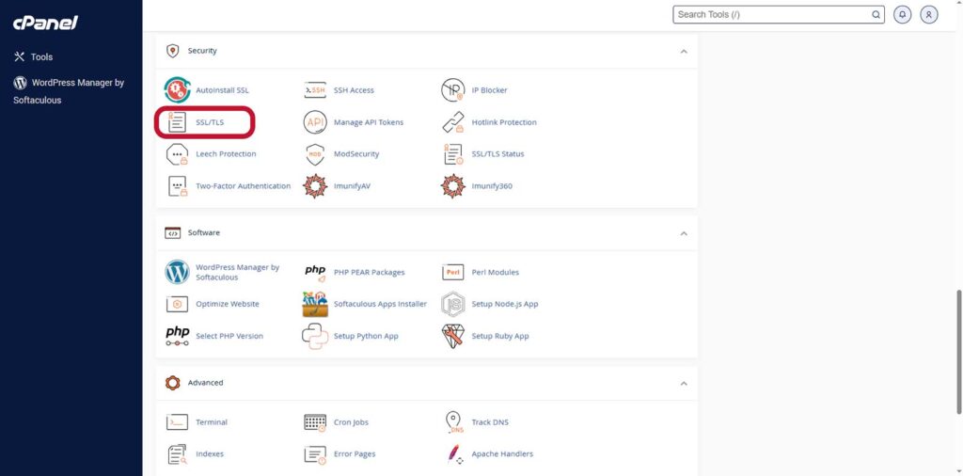Open the ModSecurity link
The height and width of the screenshot is (476, 963).
click(356, 154)
